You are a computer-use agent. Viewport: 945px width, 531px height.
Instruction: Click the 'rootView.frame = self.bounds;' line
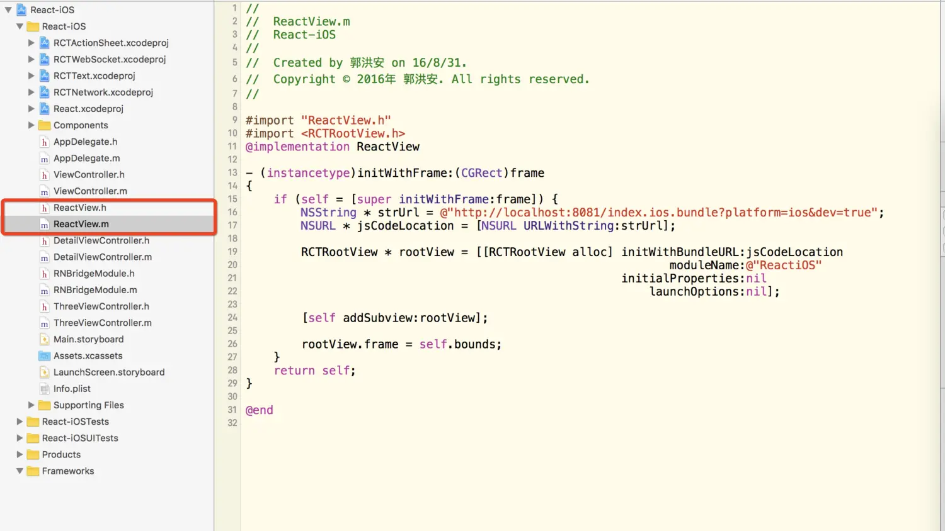pos(401,344)
